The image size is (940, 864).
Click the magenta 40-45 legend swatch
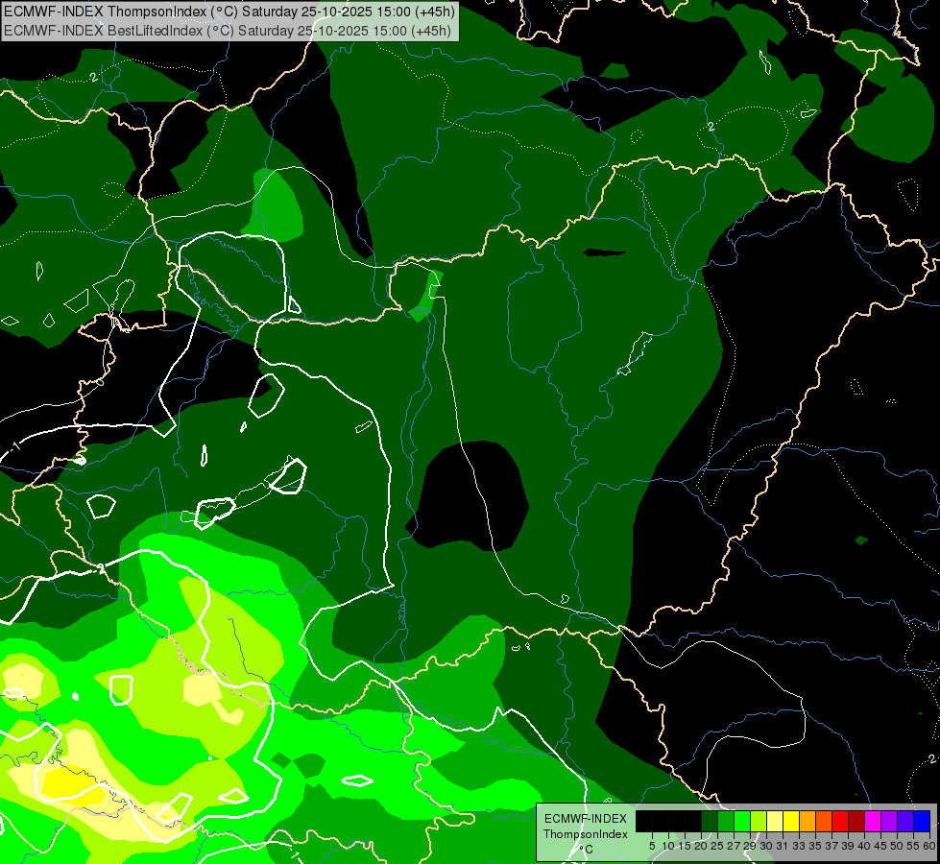873,821
